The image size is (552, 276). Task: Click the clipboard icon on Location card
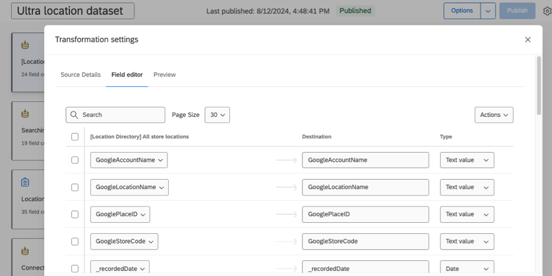pos(25,182)
